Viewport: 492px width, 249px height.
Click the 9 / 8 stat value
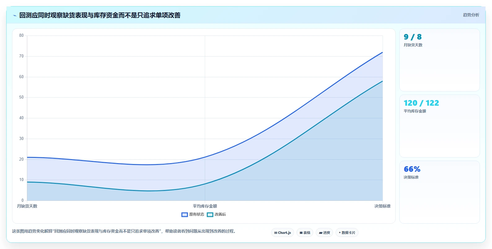(x=413, y=37)
